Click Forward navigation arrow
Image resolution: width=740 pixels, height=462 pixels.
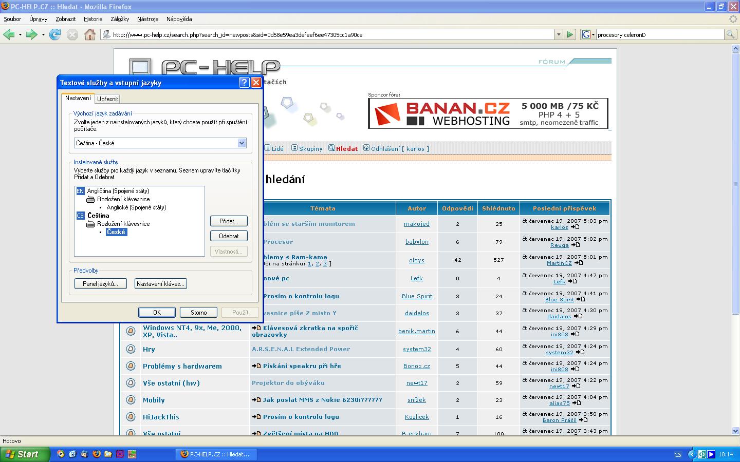click(31, 35)
